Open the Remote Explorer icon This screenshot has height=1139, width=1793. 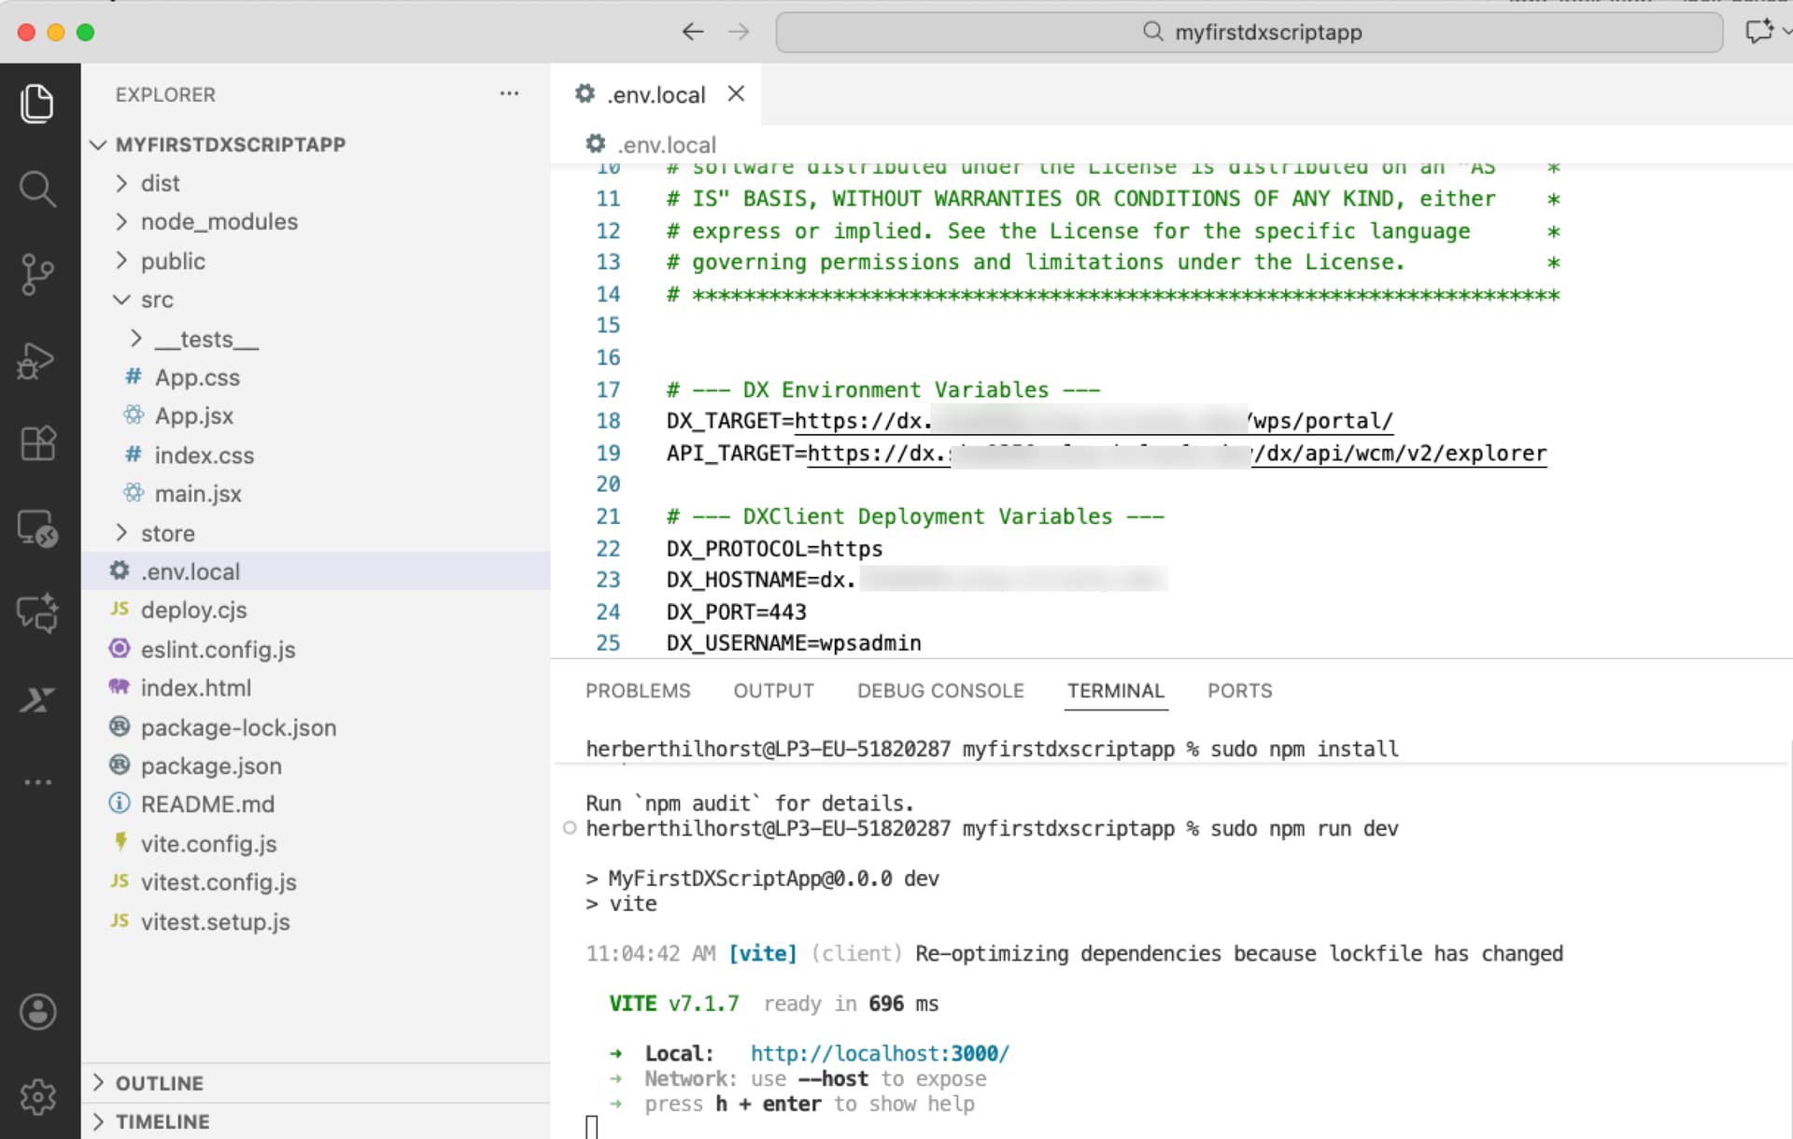(37, 529)
